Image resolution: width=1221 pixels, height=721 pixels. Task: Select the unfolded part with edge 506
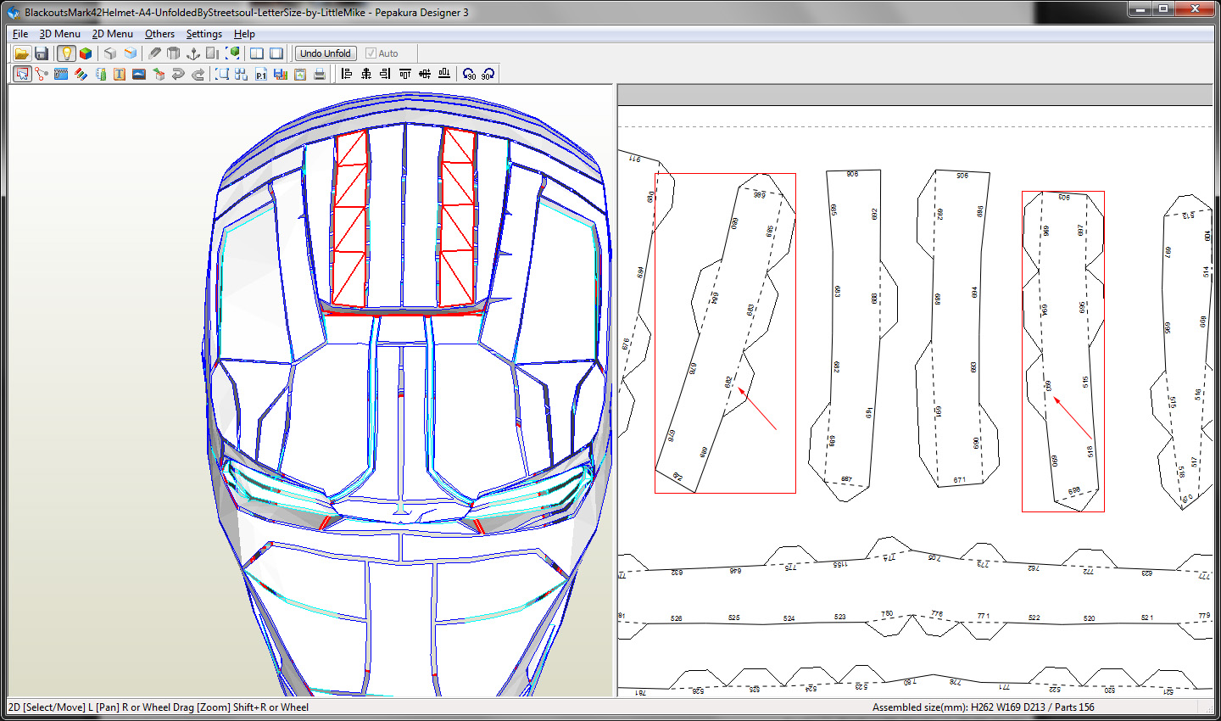957,329
